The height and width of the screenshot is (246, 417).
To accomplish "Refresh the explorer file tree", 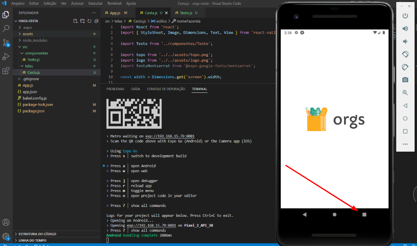I will coord(89,21).
